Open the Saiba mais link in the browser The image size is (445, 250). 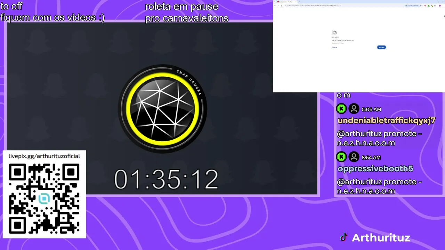[x=334, y=47]
